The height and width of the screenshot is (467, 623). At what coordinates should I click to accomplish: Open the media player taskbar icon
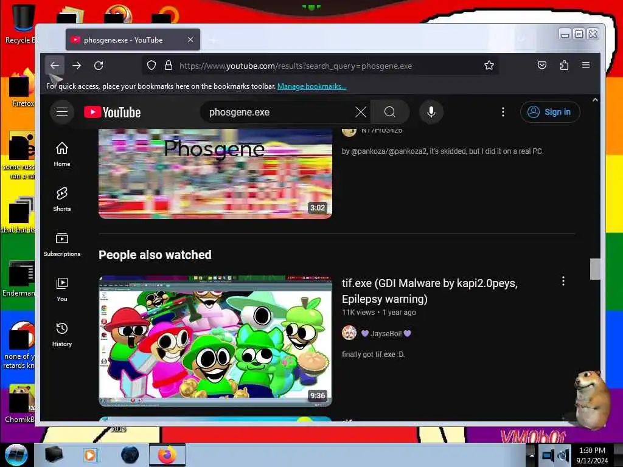point(90,455)
